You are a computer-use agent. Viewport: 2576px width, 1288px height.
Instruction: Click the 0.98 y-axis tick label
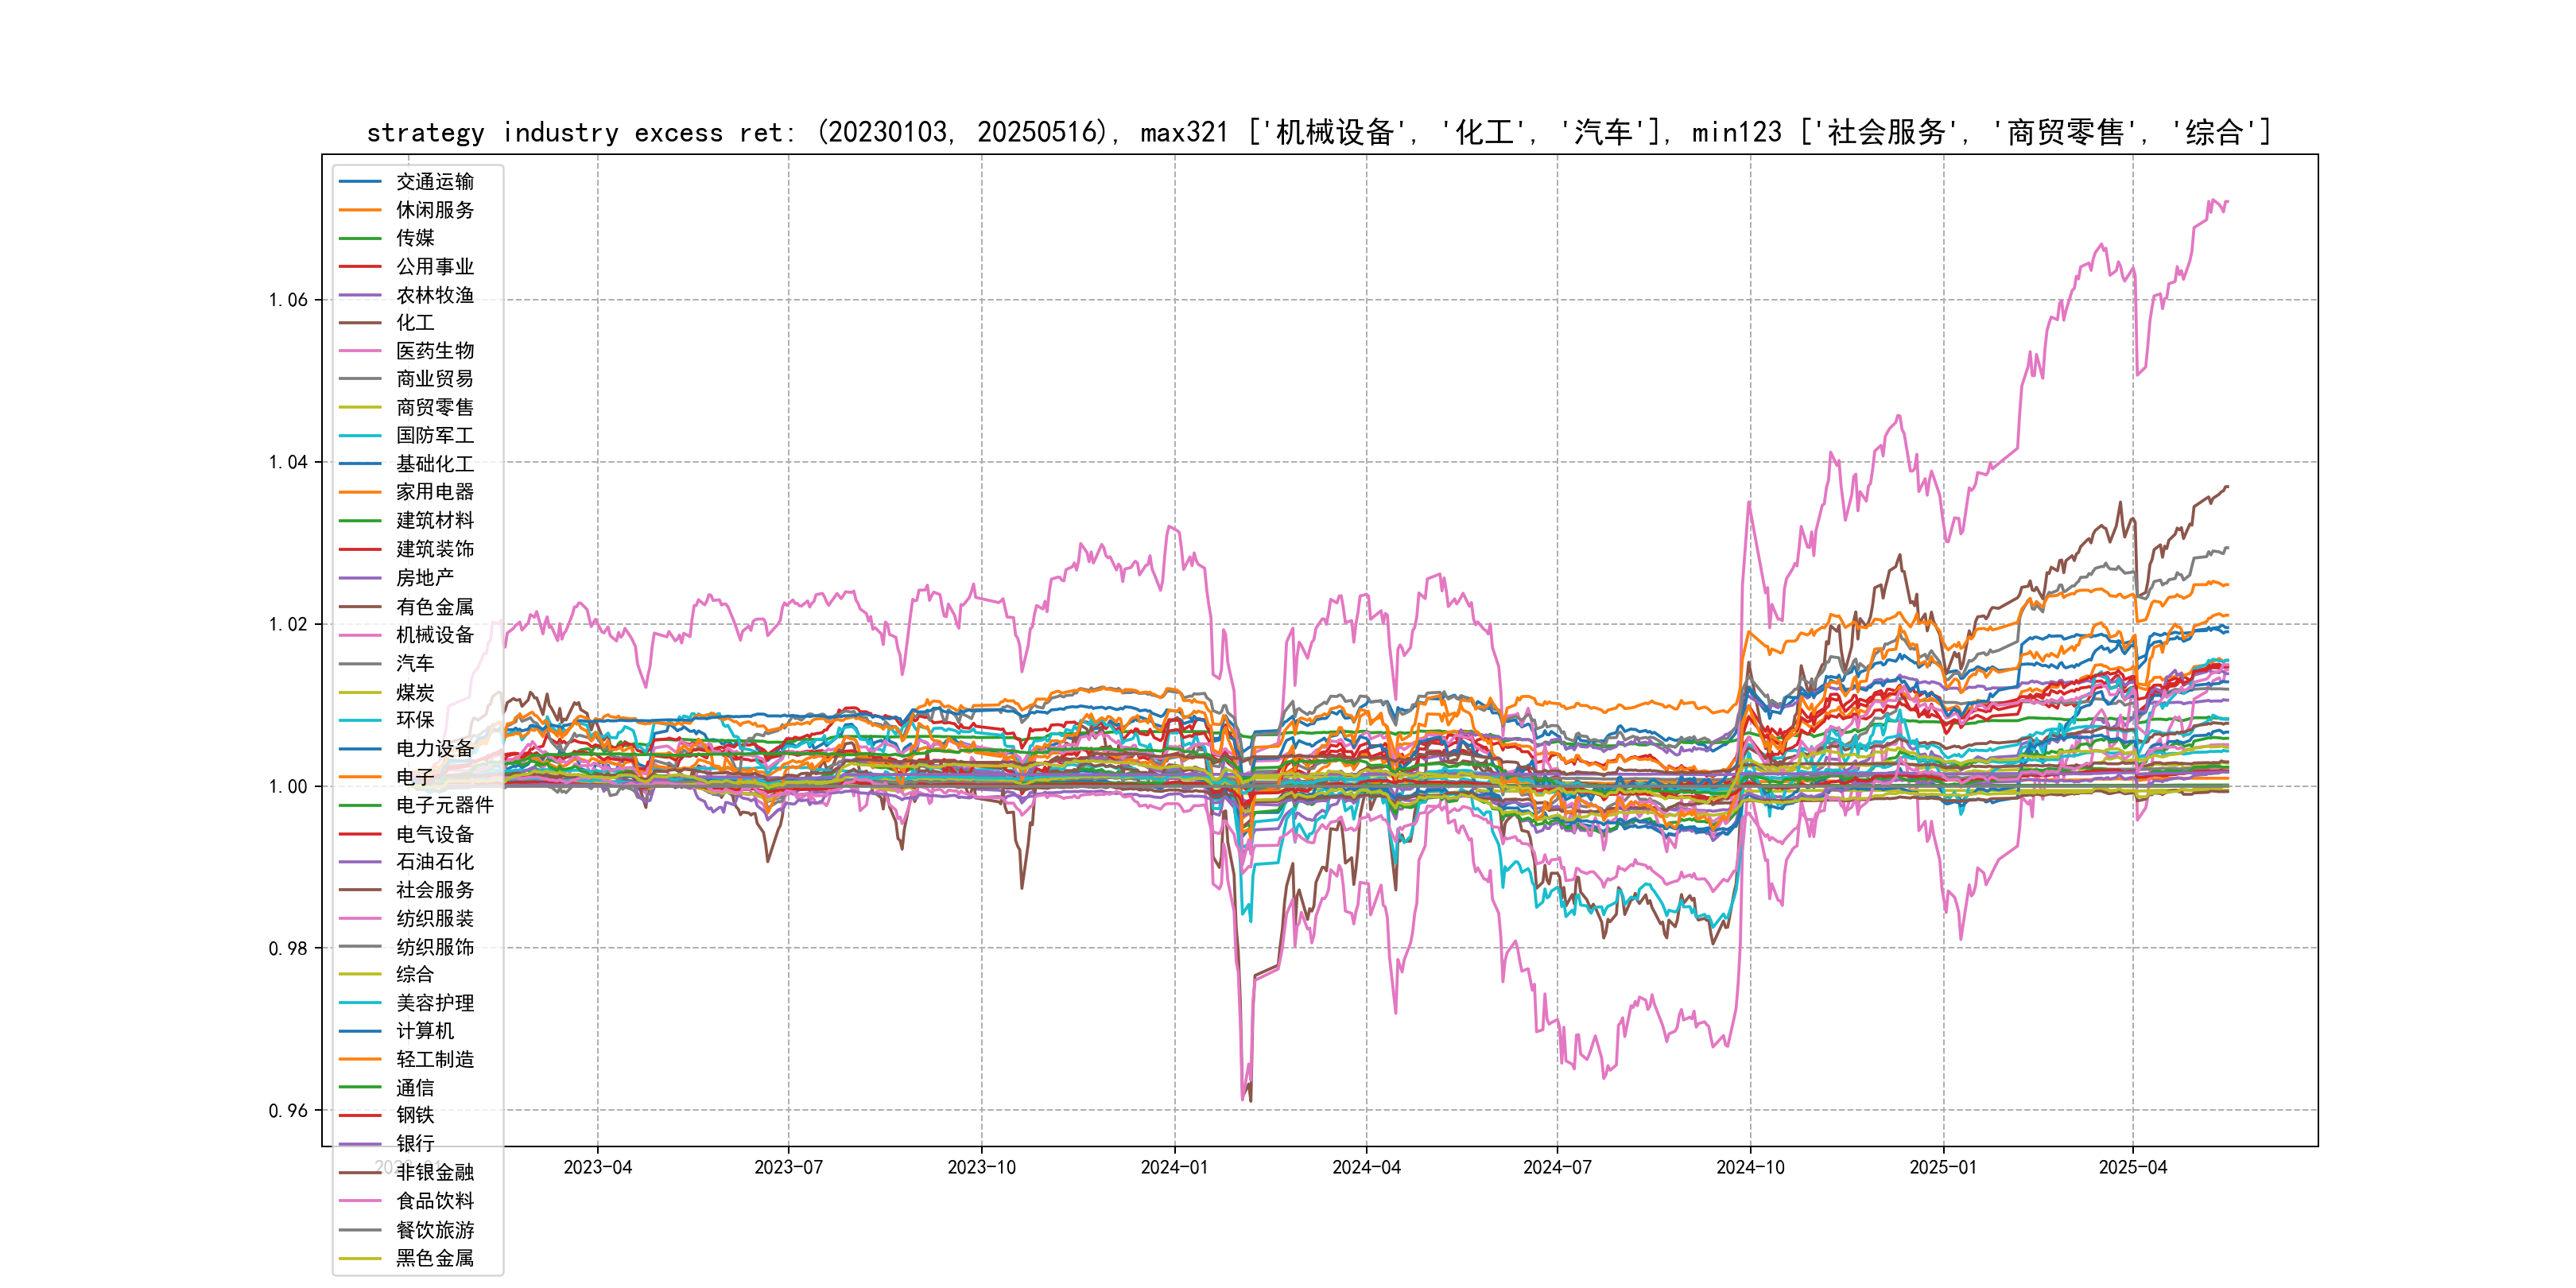tap(288, 948)
